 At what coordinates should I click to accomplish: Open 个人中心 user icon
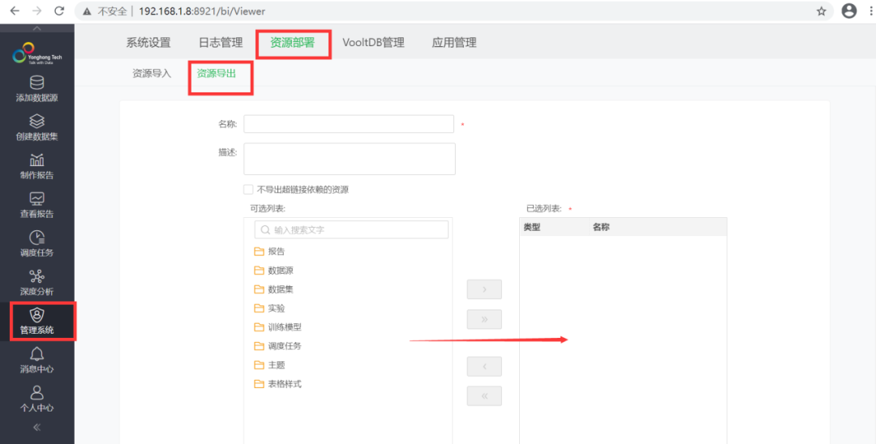(36, 399)
